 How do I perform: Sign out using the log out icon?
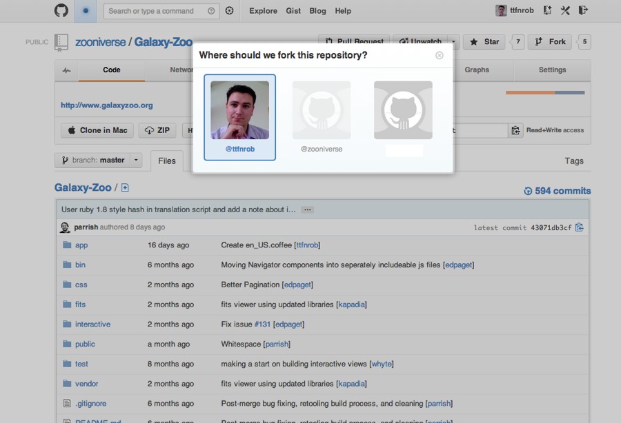[x=582, y=10]
